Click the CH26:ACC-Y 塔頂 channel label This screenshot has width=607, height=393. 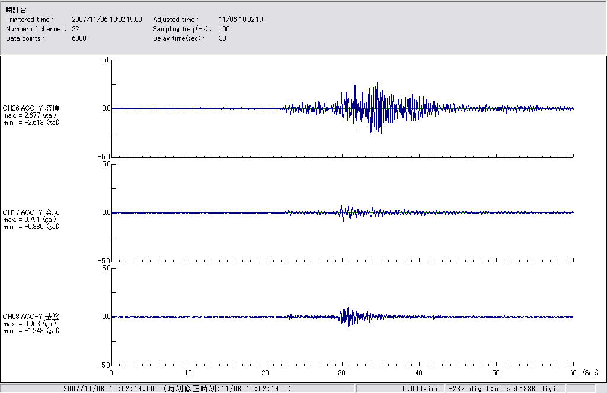[x=31, y=108]
